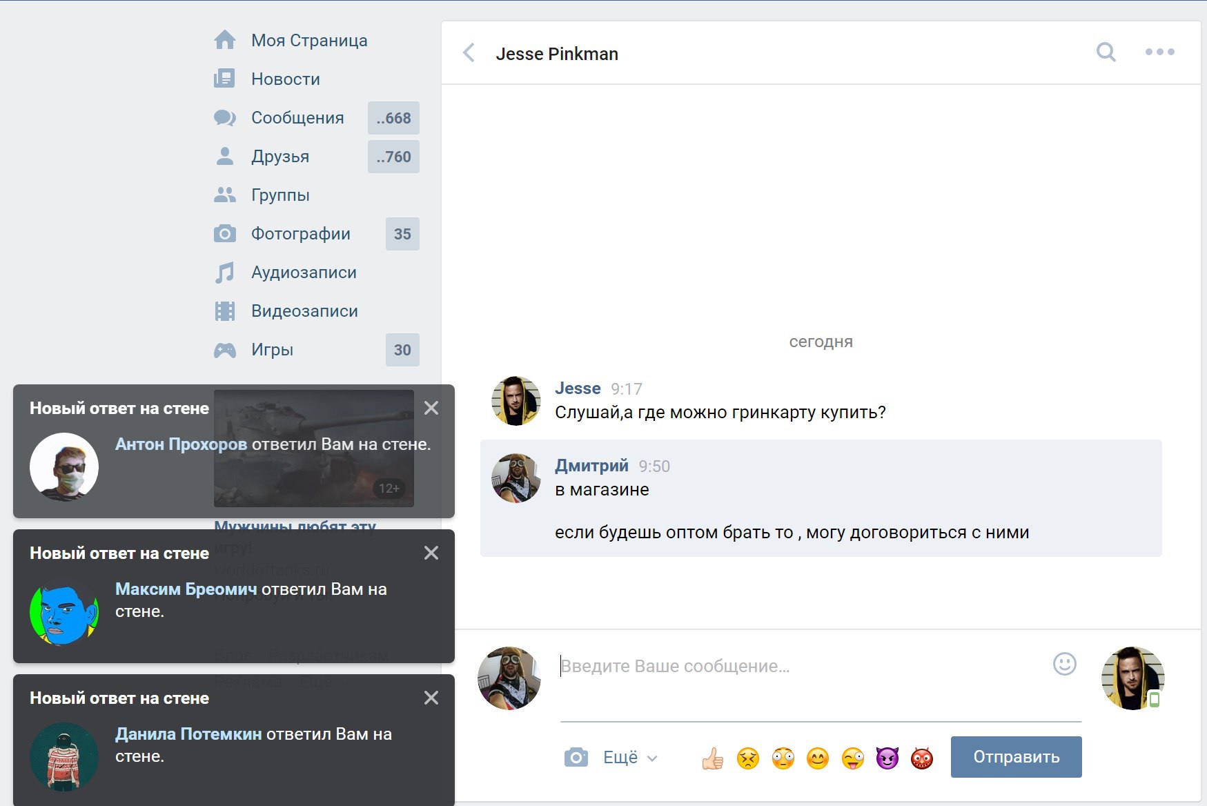
Task: Click Дмитрий's avatar beside his message
Action: click(516, 478)
